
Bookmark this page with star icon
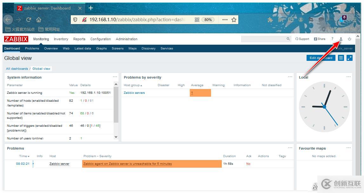[x=234, y=20]
